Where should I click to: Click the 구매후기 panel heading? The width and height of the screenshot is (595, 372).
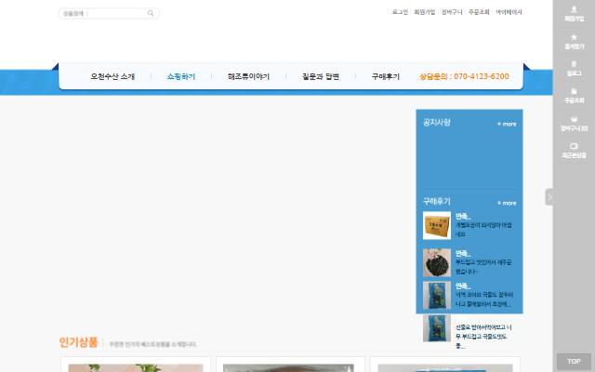(x=437, y=201)
